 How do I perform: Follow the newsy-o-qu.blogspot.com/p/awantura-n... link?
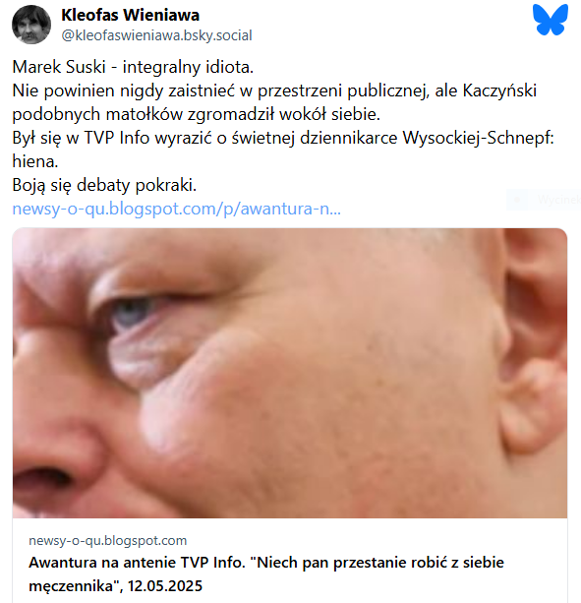176,209
